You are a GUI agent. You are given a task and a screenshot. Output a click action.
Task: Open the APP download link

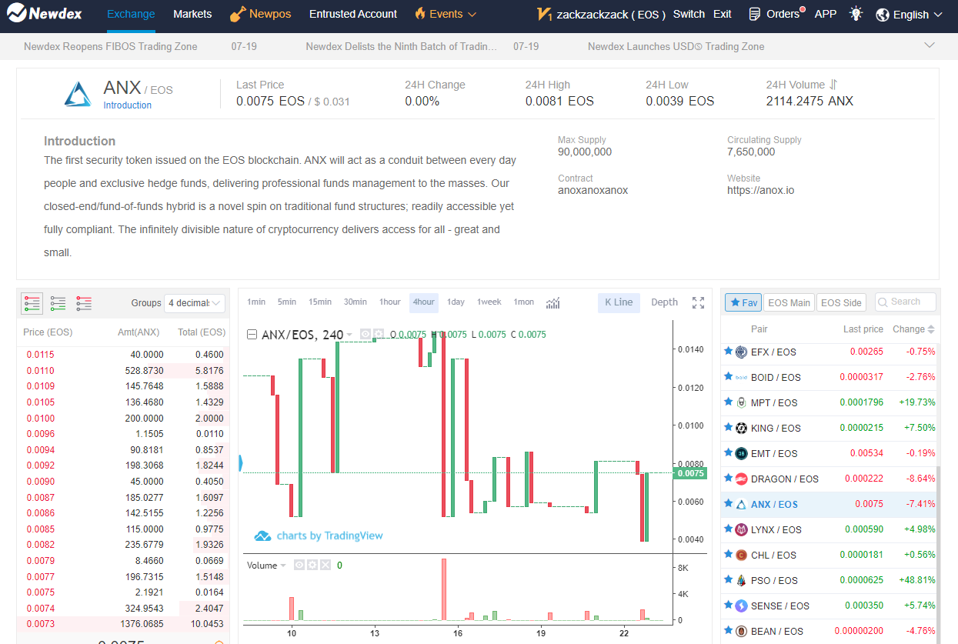click(826, 14)
